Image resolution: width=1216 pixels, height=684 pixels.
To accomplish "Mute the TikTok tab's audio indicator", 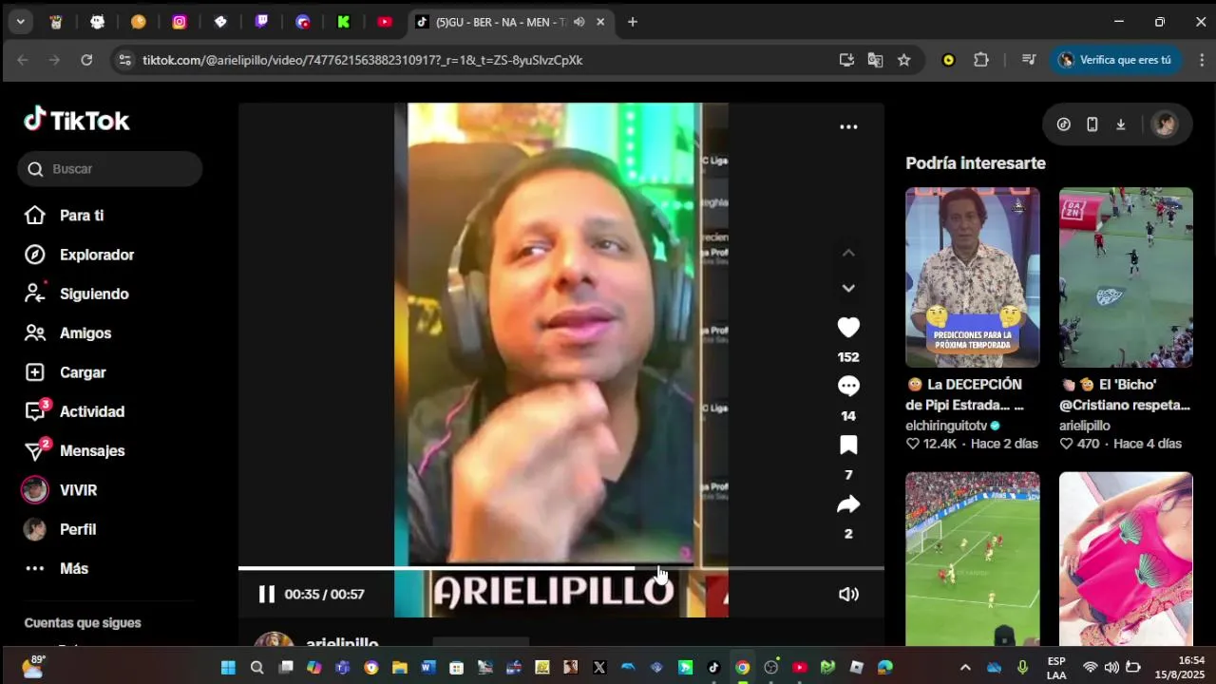I will (x=579, y=22).
